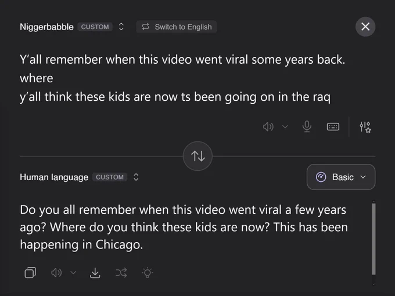Swap source and target languages
Viewport: 395px width, 296px height.
tap(198, 156)
